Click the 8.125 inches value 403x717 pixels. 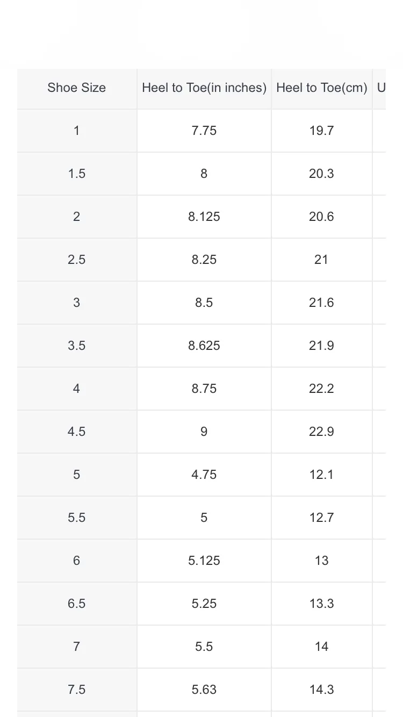tap(204, 217)
